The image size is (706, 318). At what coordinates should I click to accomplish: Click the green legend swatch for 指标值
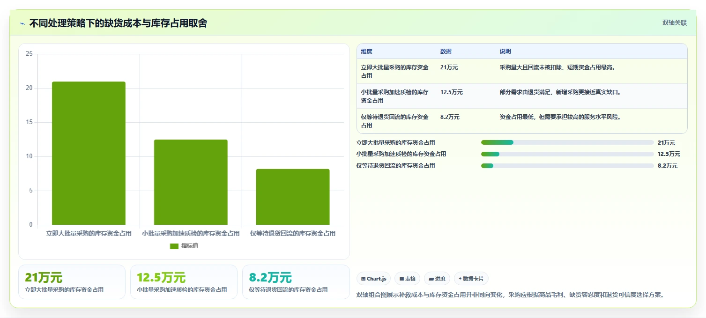(x=174, y=246)
